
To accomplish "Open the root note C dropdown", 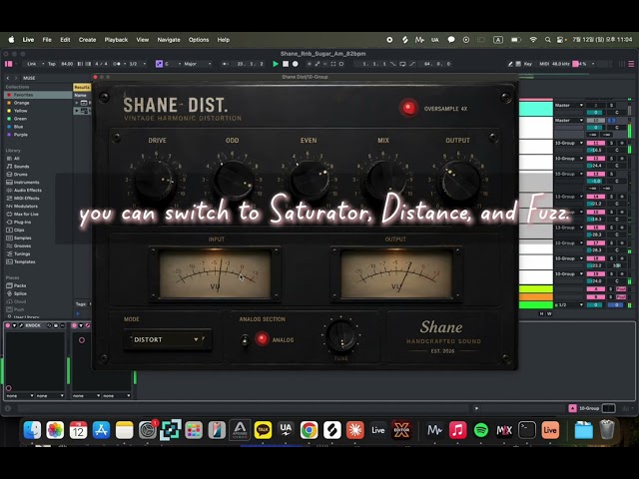I will pyautogui.click(x=173, y=64).
